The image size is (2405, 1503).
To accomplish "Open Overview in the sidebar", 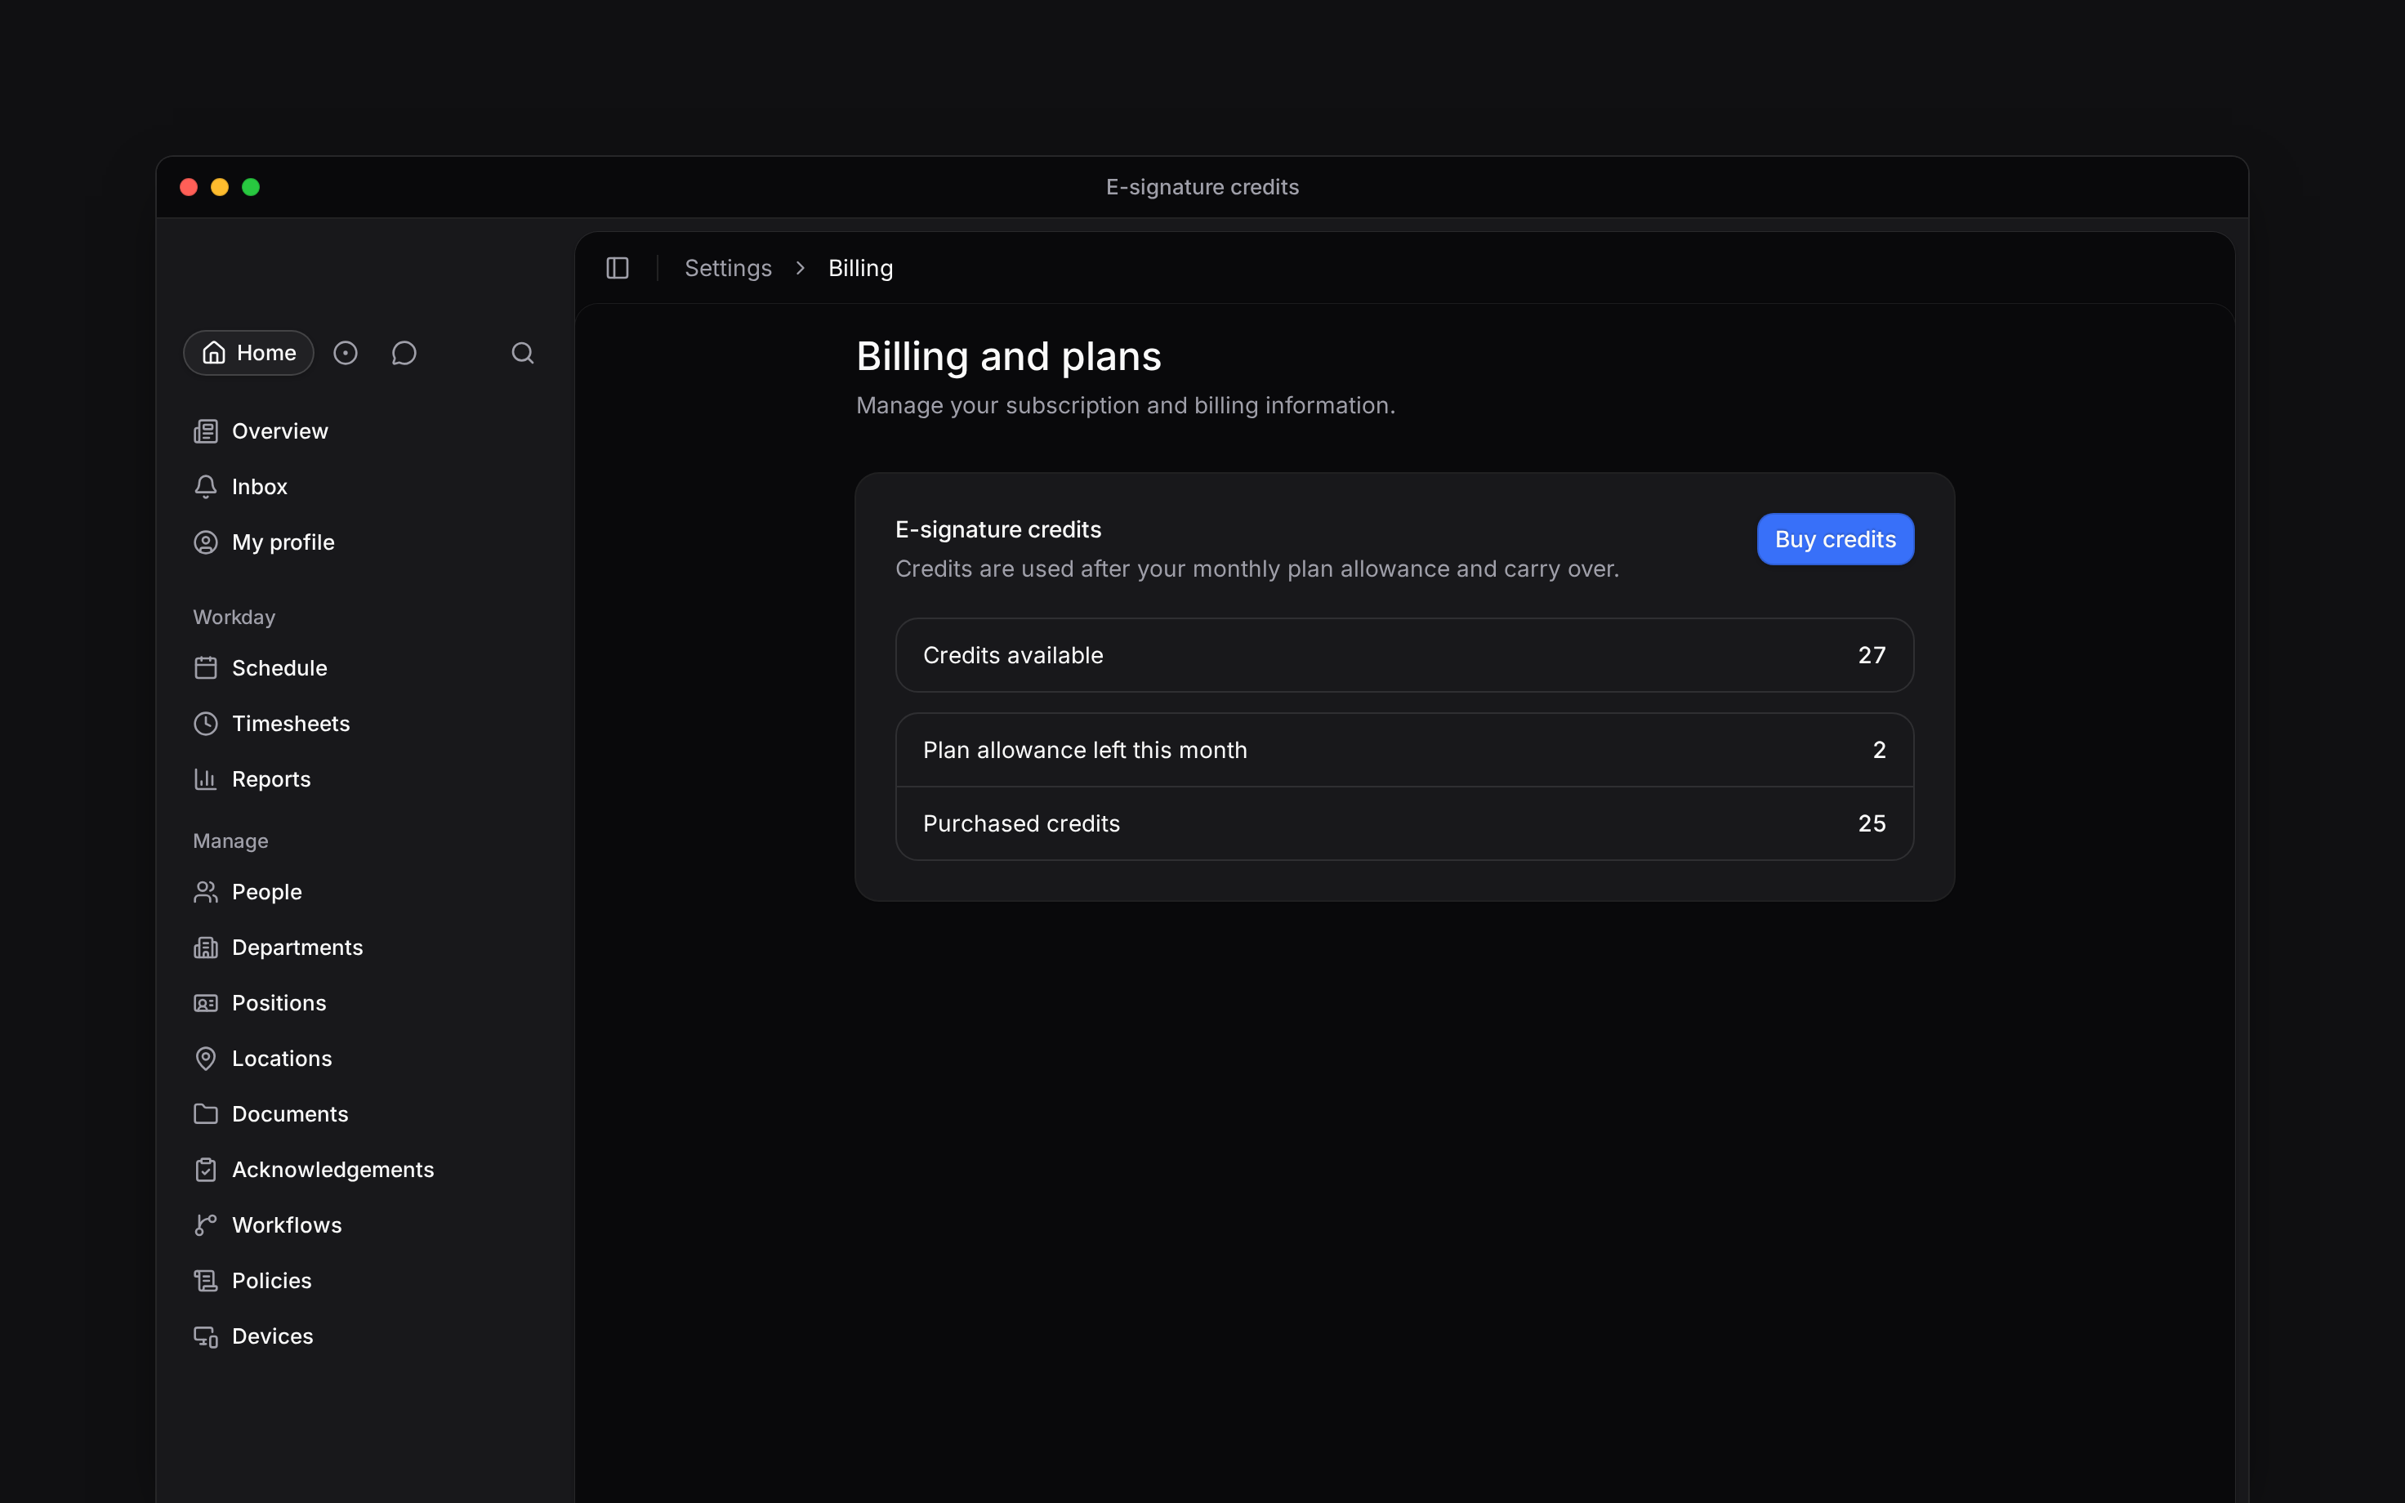I will 279,431.
